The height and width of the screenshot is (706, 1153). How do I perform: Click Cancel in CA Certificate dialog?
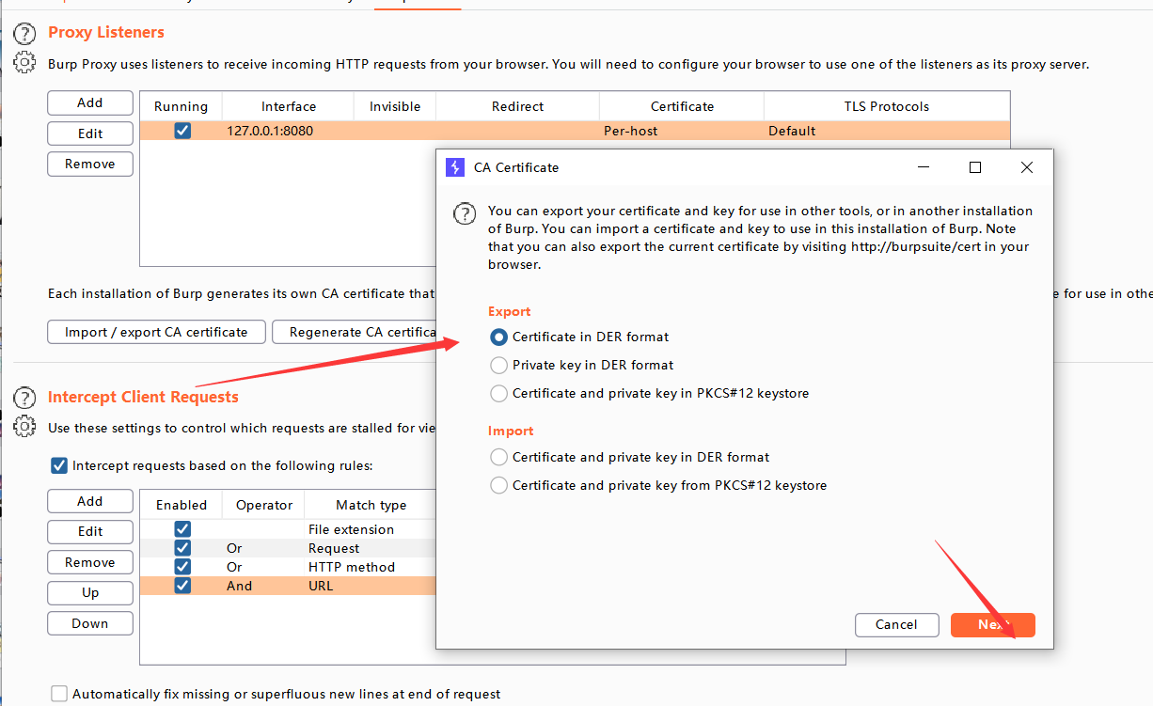point(896,624)
